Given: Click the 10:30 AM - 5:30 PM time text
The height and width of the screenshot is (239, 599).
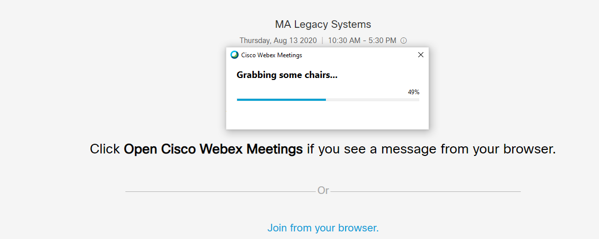Looking at the screenshot, I should click(362, 41).
